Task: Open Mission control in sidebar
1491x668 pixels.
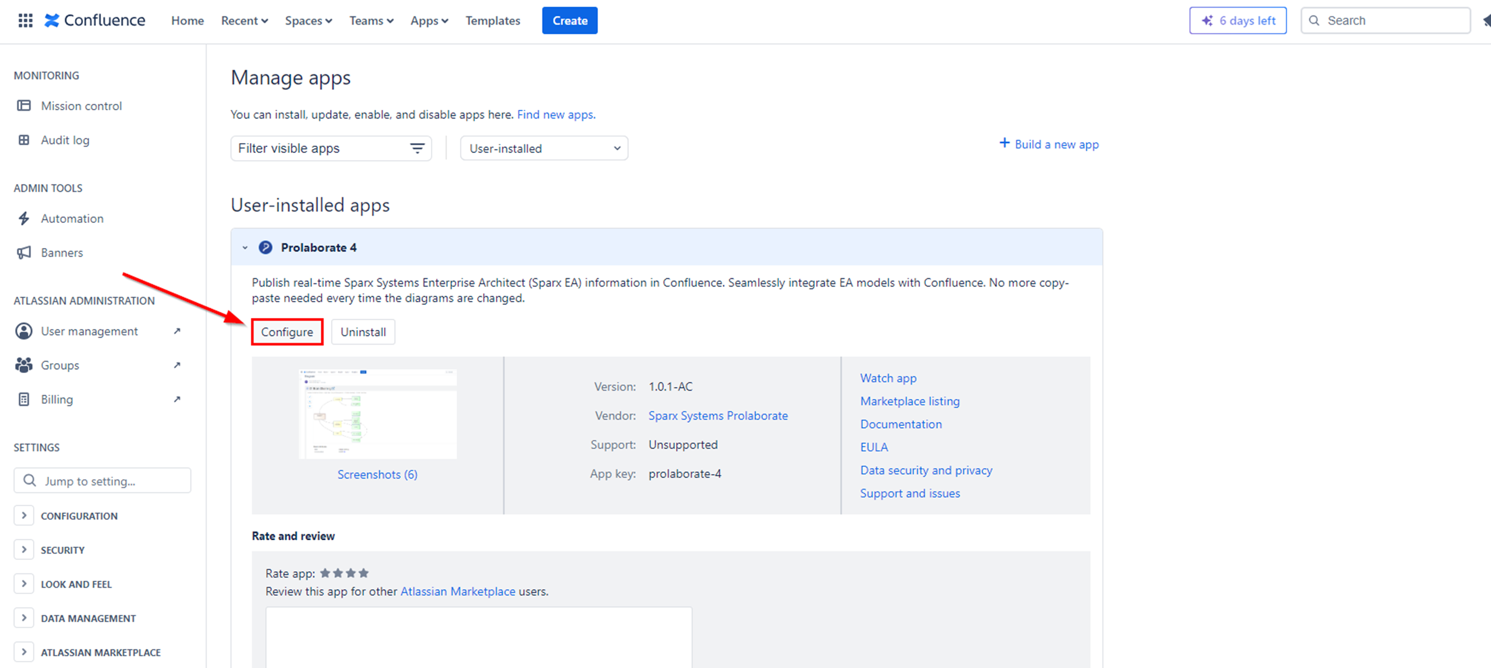Action: click(x=81, y=106)
